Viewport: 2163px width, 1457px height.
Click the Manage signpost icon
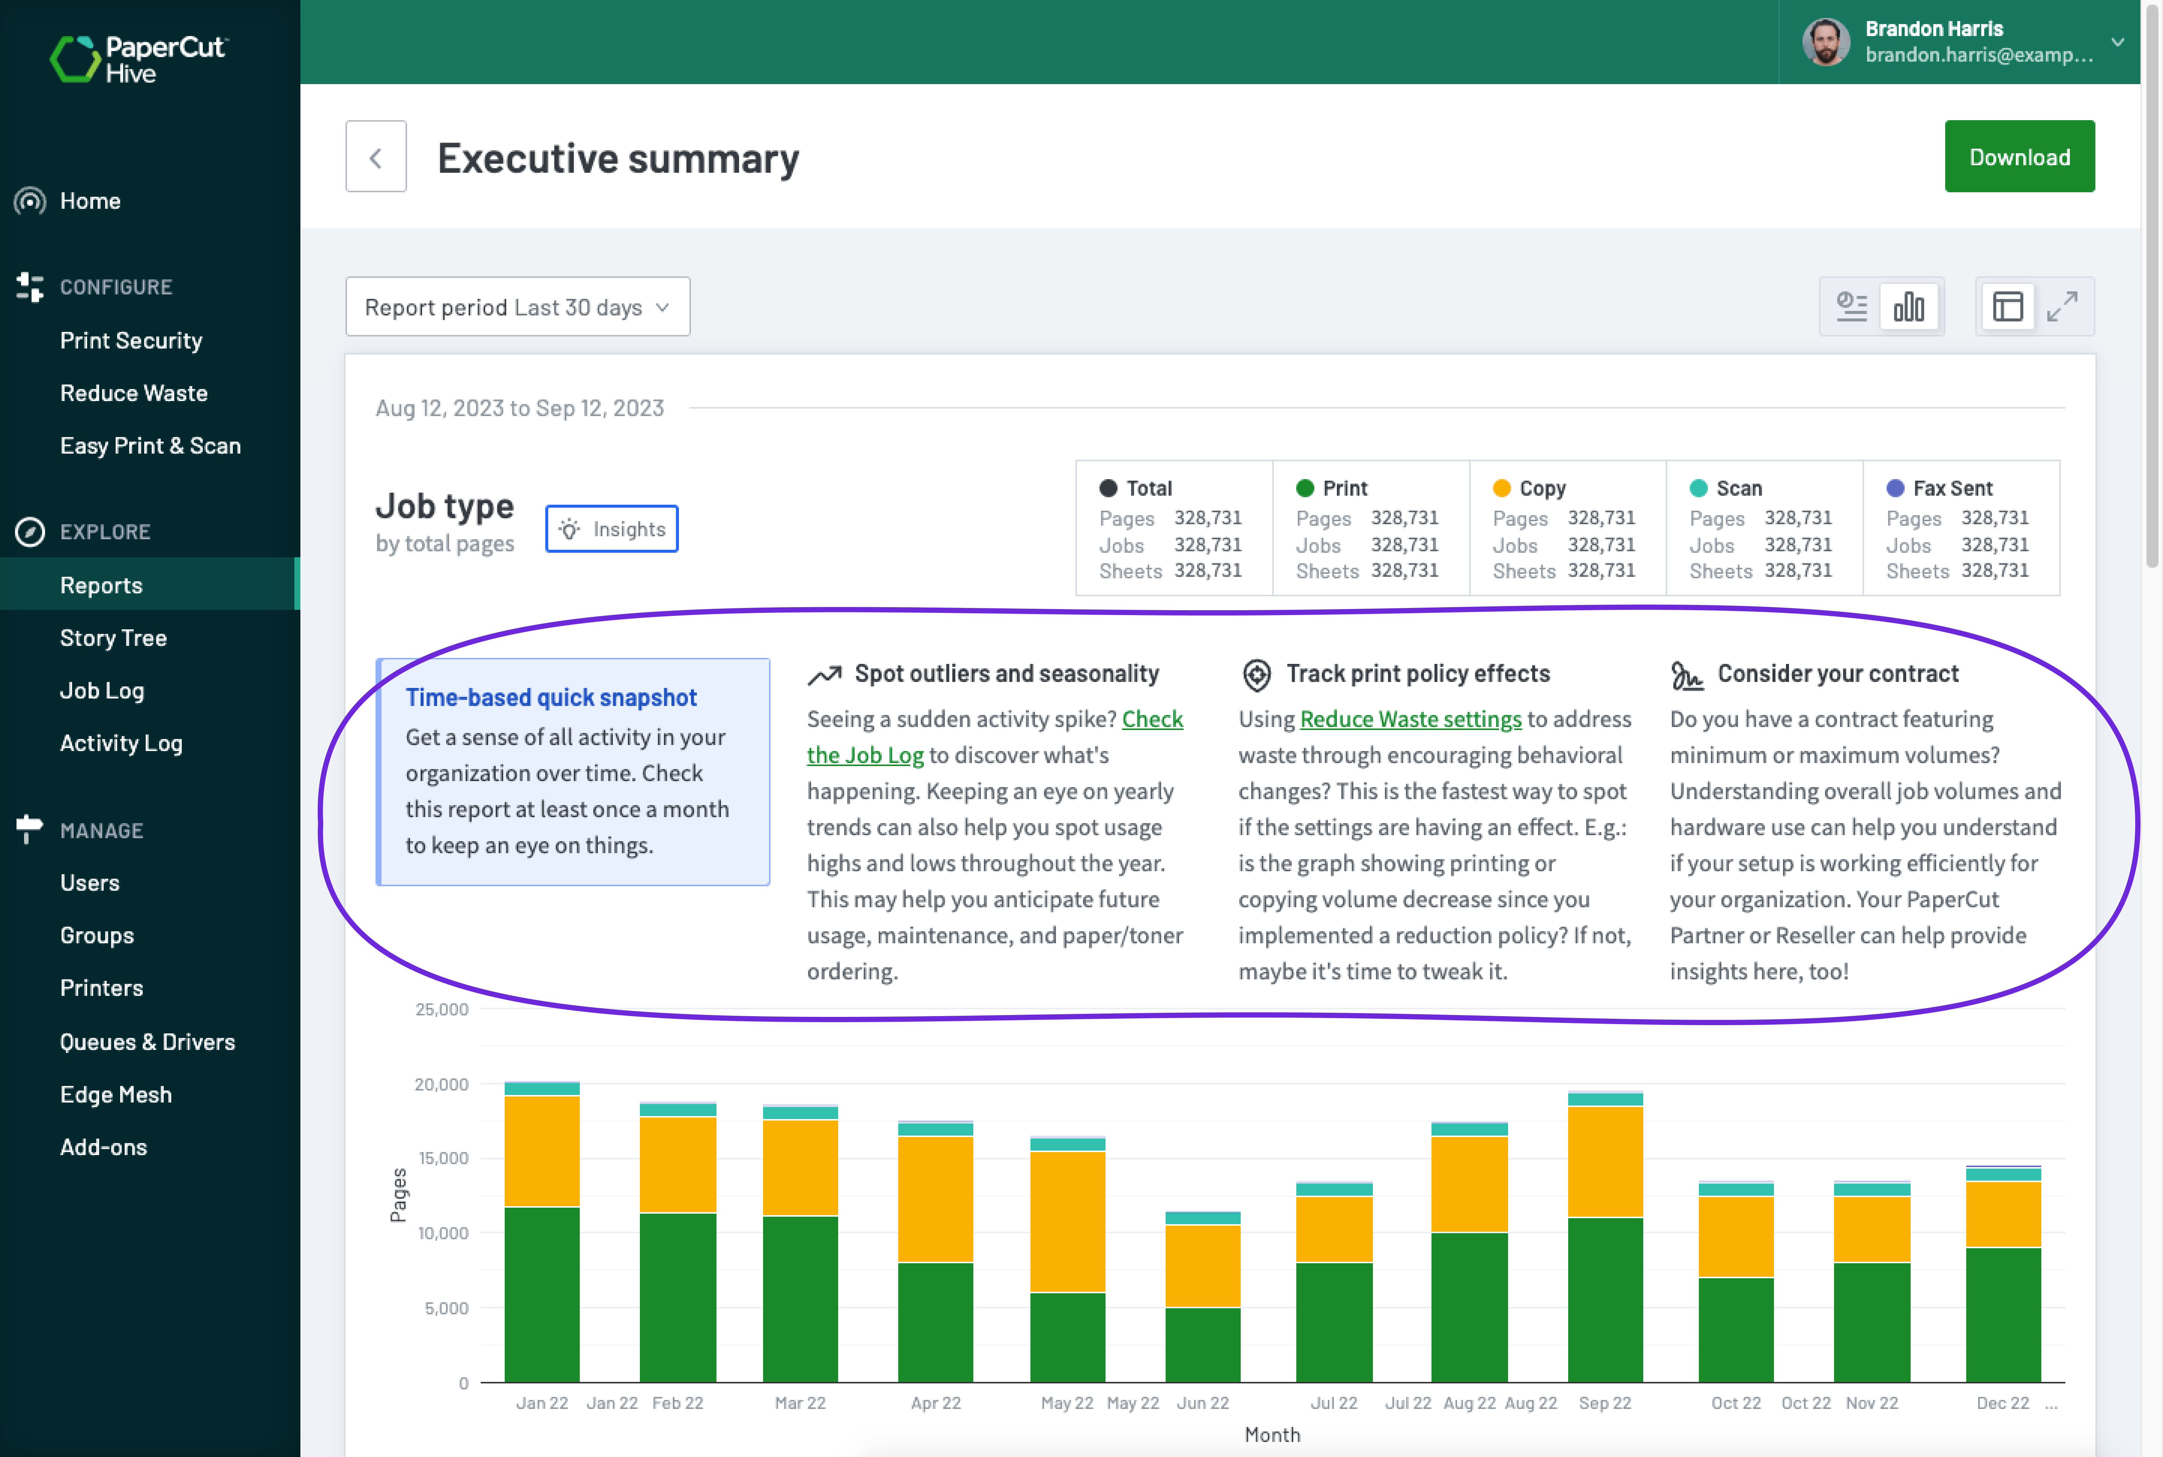pos(30,829)
